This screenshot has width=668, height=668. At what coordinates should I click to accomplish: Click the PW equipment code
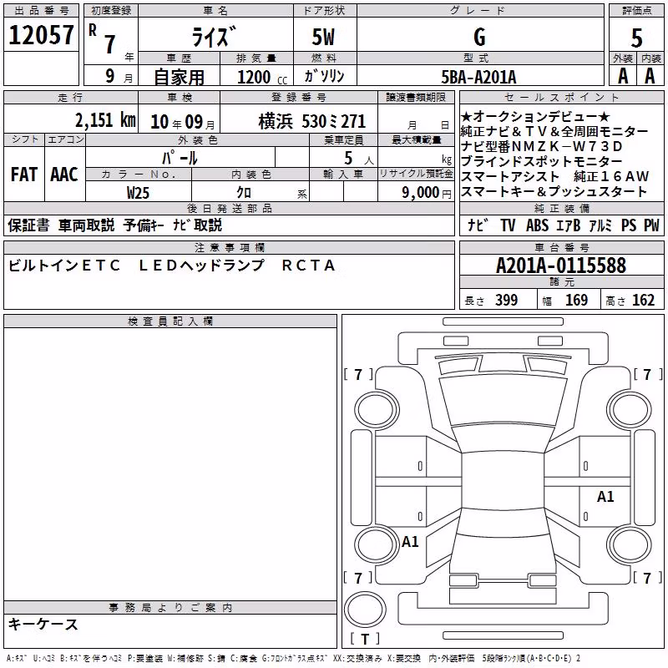click(x=651, y=225)
